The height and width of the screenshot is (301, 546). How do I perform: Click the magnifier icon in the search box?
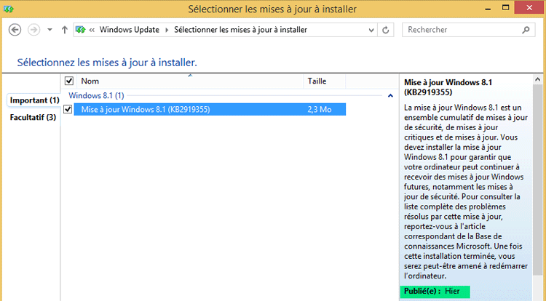527,30
